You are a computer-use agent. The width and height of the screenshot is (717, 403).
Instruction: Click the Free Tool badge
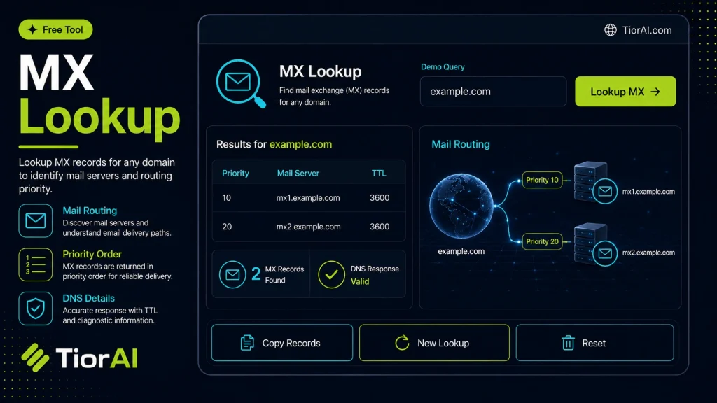tap(55, 29)
